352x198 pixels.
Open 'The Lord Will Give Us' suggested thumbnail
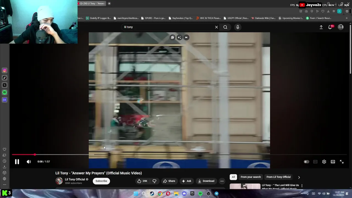pyautogui.click(x=245, y=186)
